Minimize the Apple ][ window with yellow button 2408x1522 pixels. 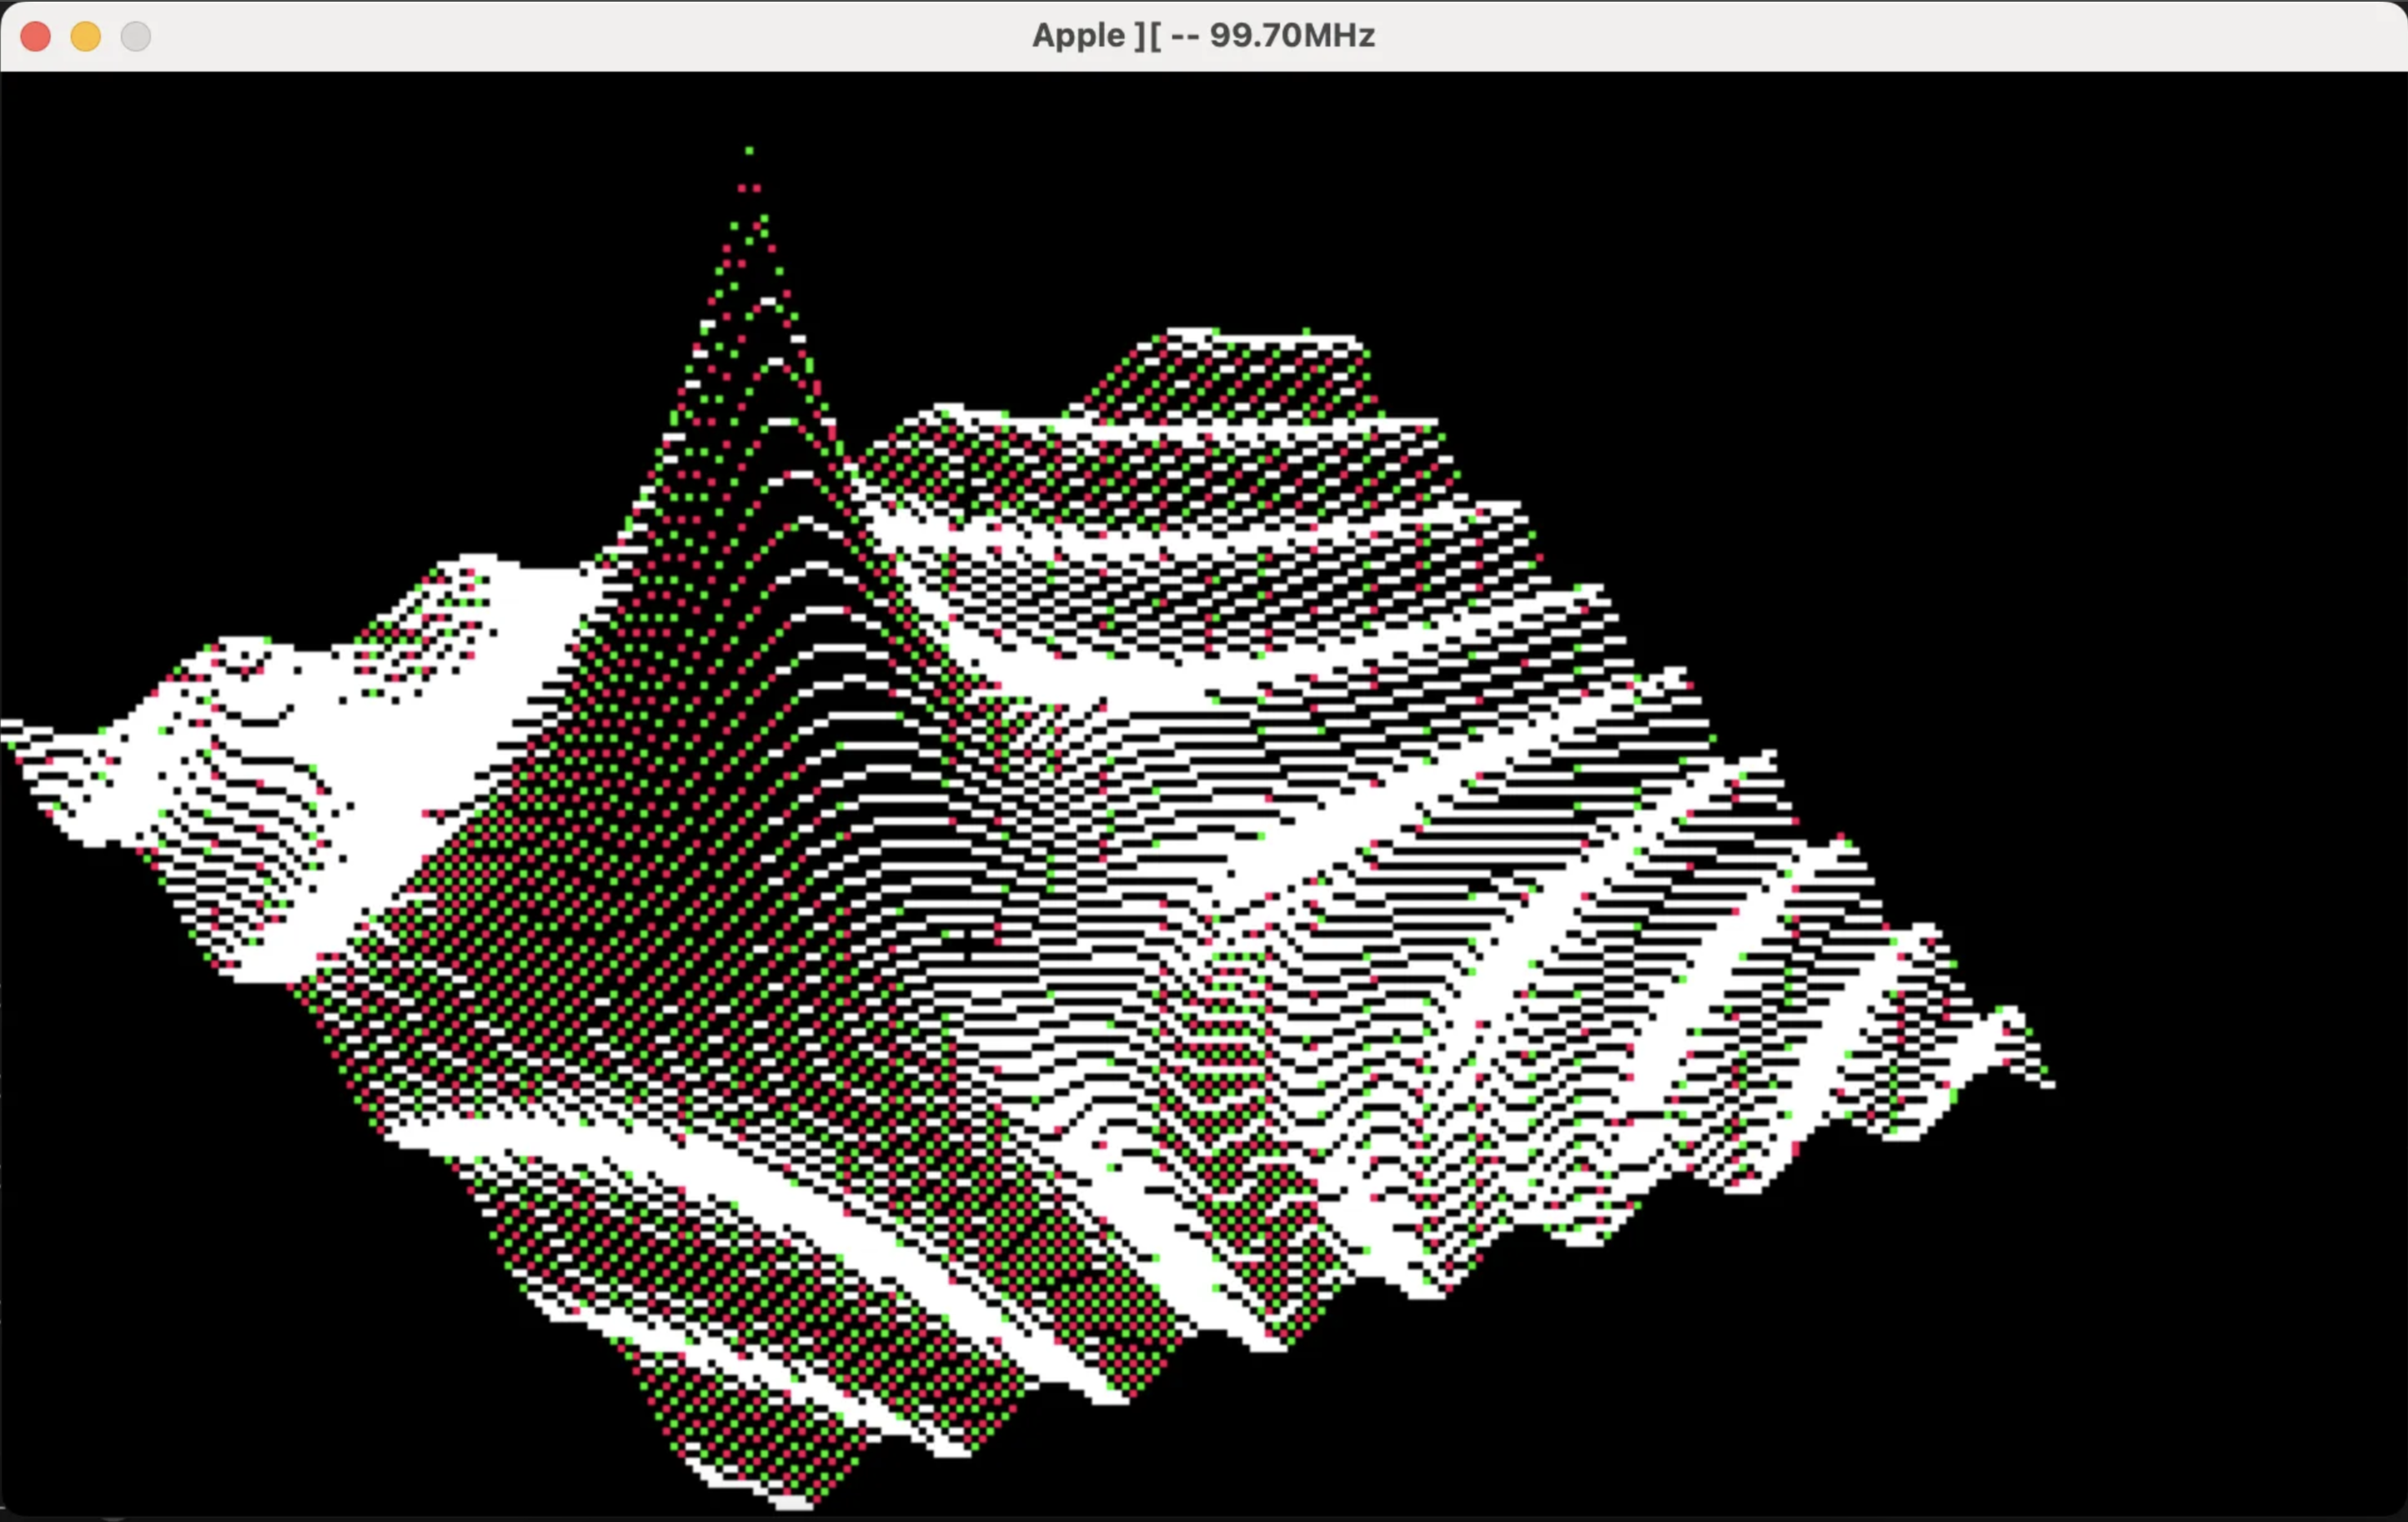pos(86,37)
